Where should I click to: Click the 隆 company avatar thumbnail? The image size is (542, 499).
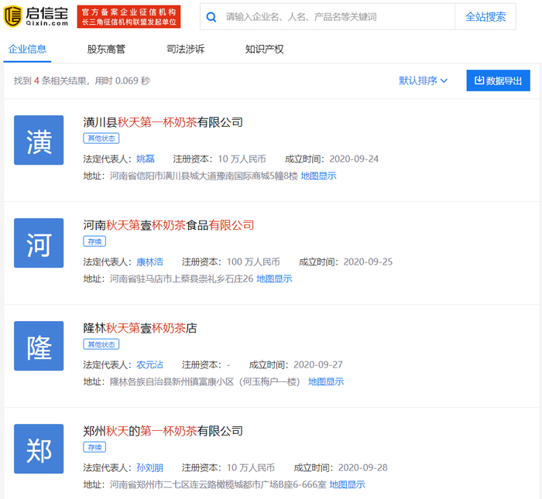pos(39,346)
